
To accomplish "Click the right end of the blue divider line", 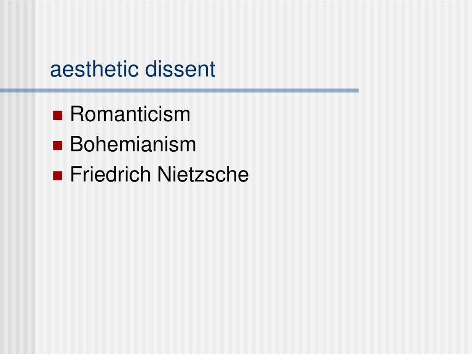I will [356, 90].
